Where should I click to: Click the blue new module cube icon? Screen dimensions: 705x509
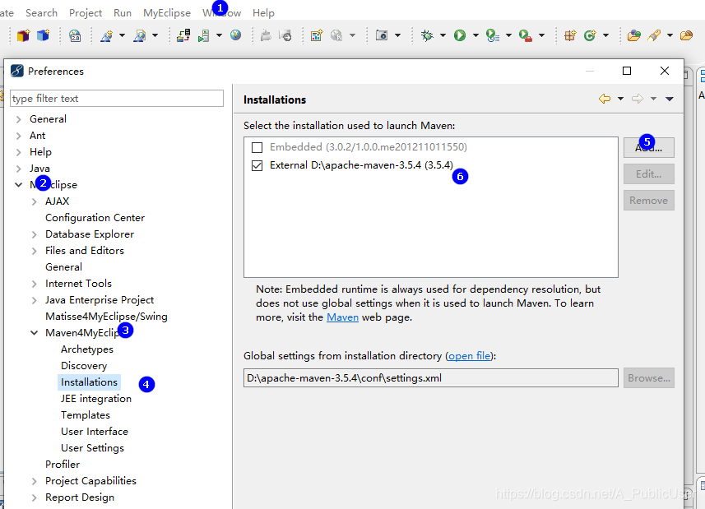[43, 35]
